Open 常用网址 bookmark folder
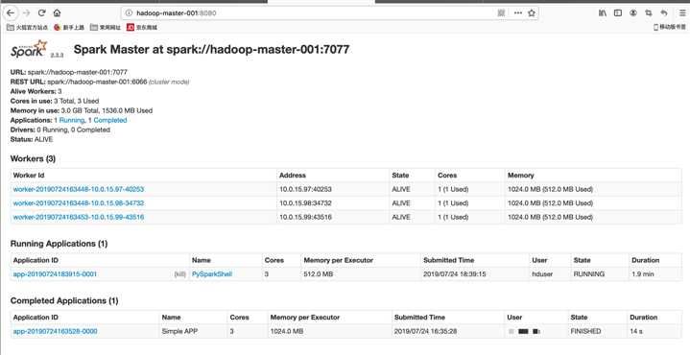 106,27
